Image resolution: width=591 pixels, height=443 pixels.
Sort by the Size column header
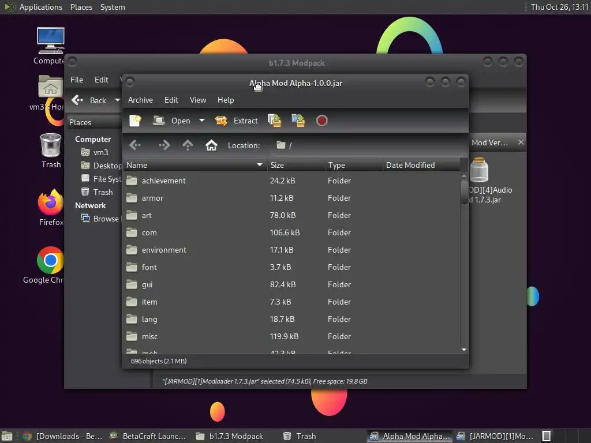296,165
